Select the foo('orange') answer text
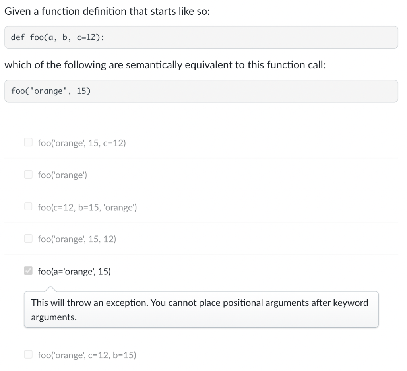 (62, 174)
